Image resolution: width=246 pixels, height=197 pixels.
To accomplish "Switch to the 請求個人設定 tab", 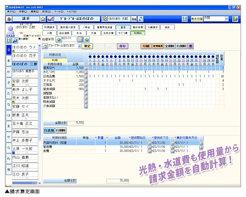I will pyautogui.click(x=68, y=27).
